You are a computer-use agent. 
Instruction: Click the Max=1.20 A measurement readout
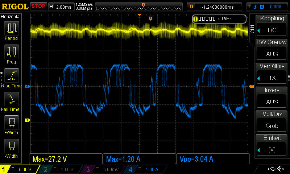click(x=139, y=159)
